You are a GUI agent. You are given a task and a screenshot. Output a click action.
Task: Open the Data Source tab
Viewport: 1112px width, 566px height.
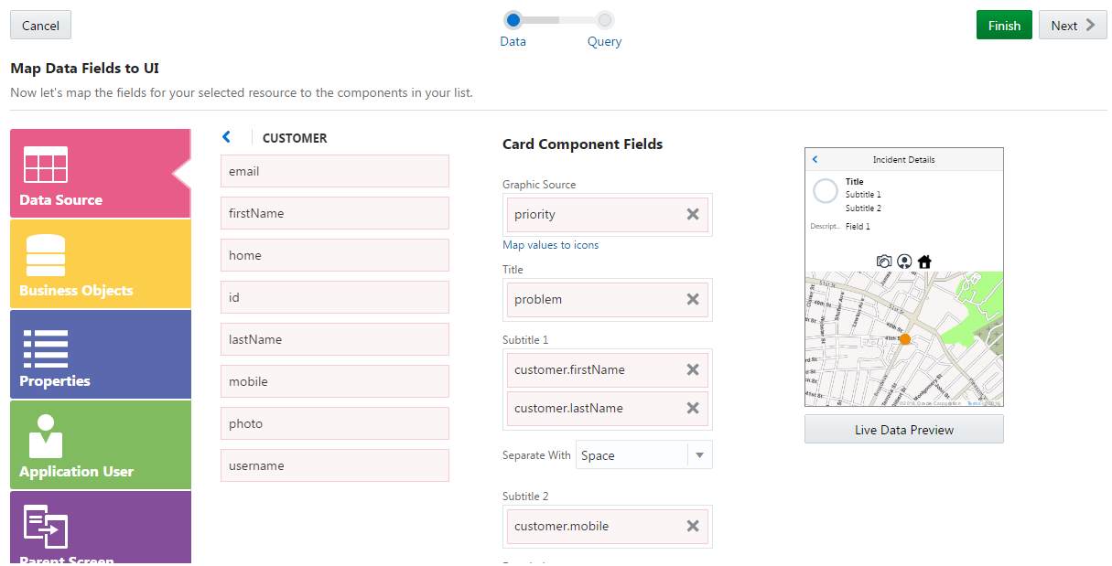[x=100, y=173]
